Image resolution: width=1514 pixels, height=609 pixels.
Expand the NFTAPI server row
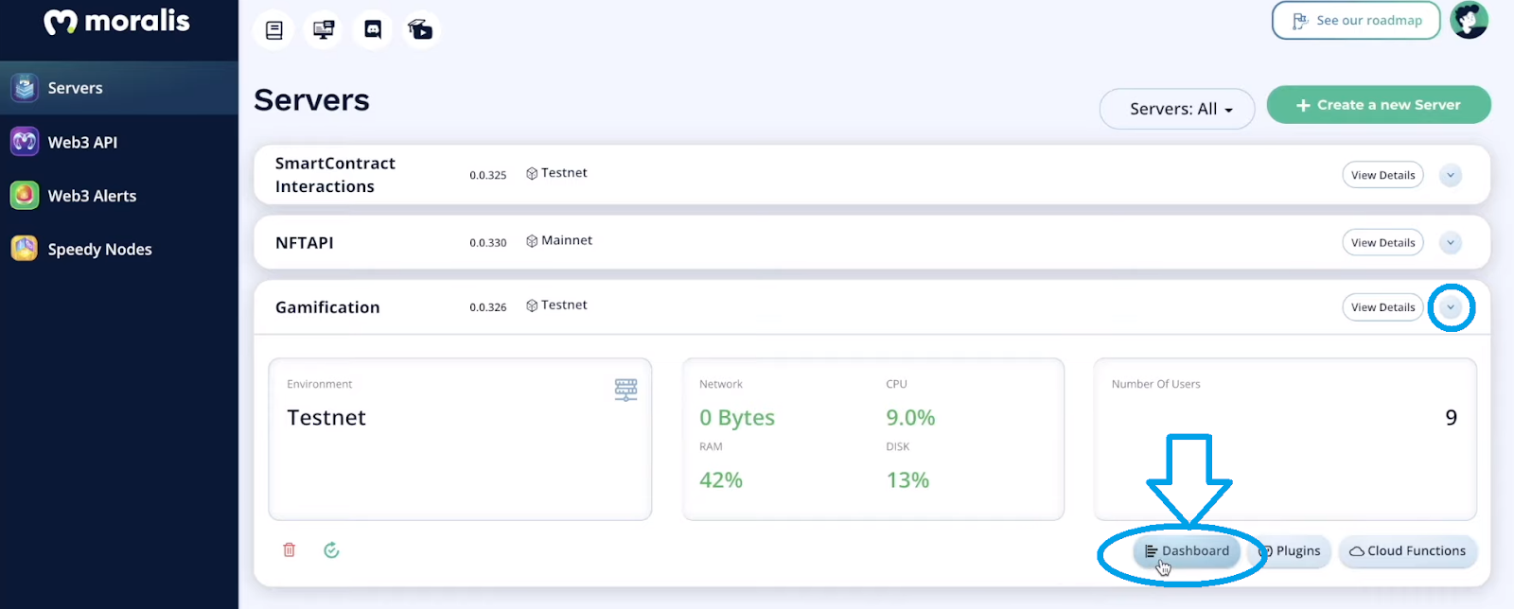click(x=1451, y=243)
